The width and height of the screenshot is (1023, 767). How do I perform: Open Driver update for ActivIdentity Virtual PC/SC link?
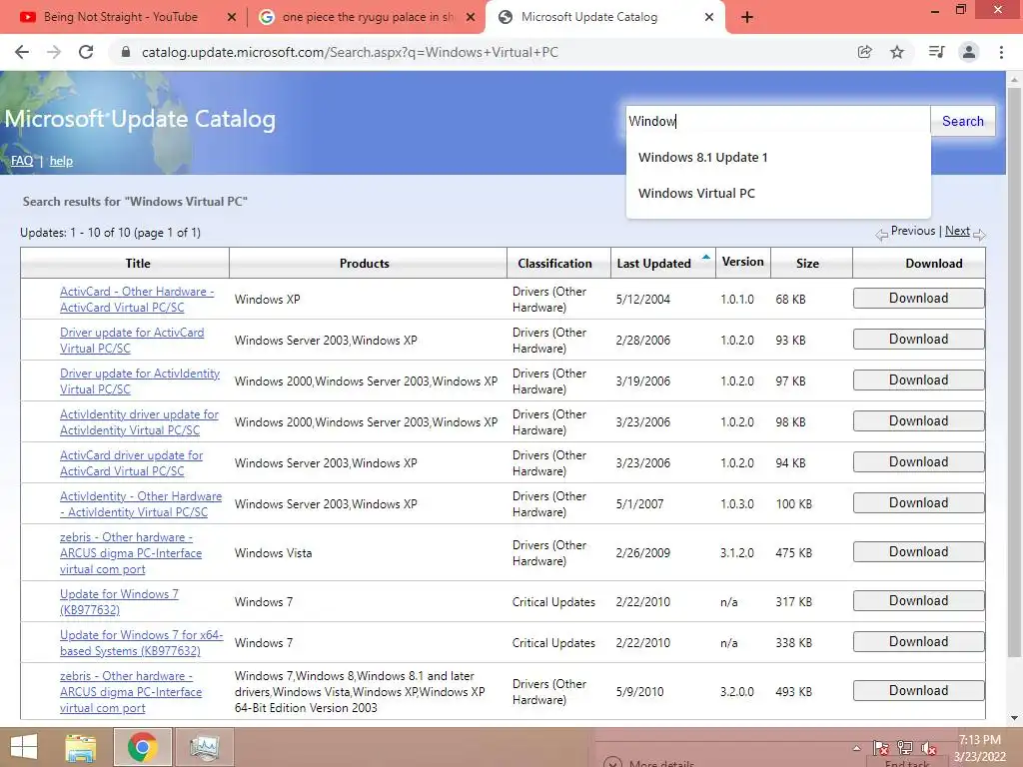[x=140, y=382]
